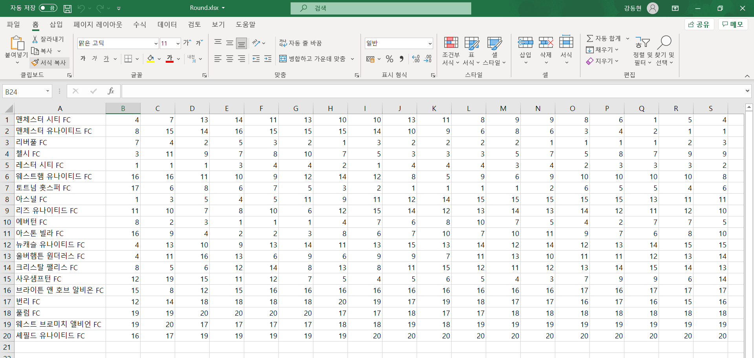Open number format dropdown showing 일반
This screenshot has width=754, height=358.
point(430,44)
